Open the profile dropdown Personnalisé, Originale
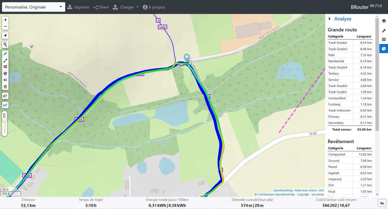The image size is (388, 209). (x=33, y=7)
